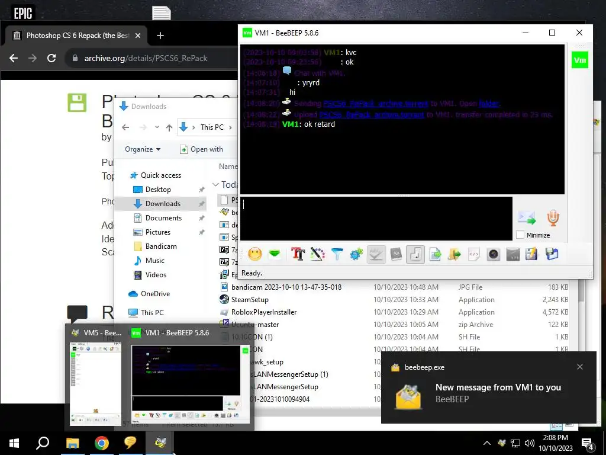Click in the chat message input box
The image size is (606, 455).
pos(376,219)
